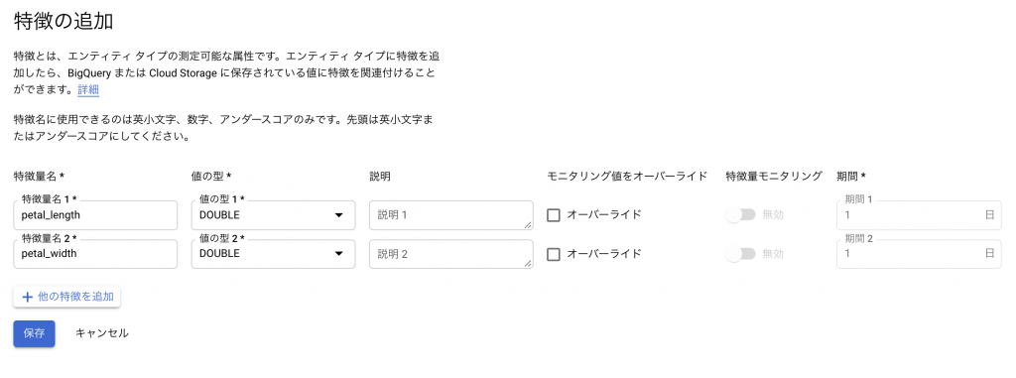Check the first オーバーライド checkbox
This screenshot has height=378, width=1016.
(x=554, y=215)
